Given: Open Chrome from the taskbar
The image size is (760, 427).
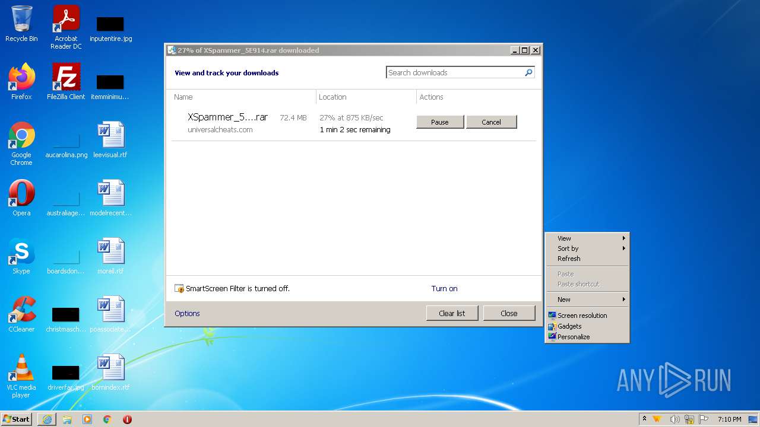Looking at the screenshot, I should (107, 419).
